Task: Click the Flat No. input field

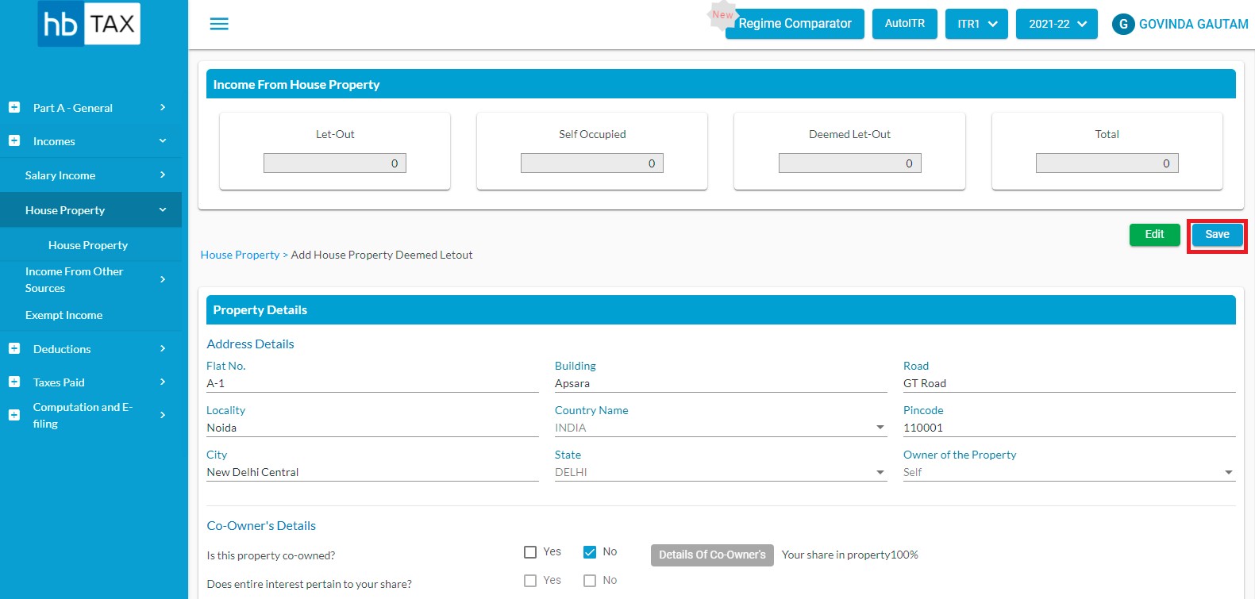Action: tap(372, 383)
